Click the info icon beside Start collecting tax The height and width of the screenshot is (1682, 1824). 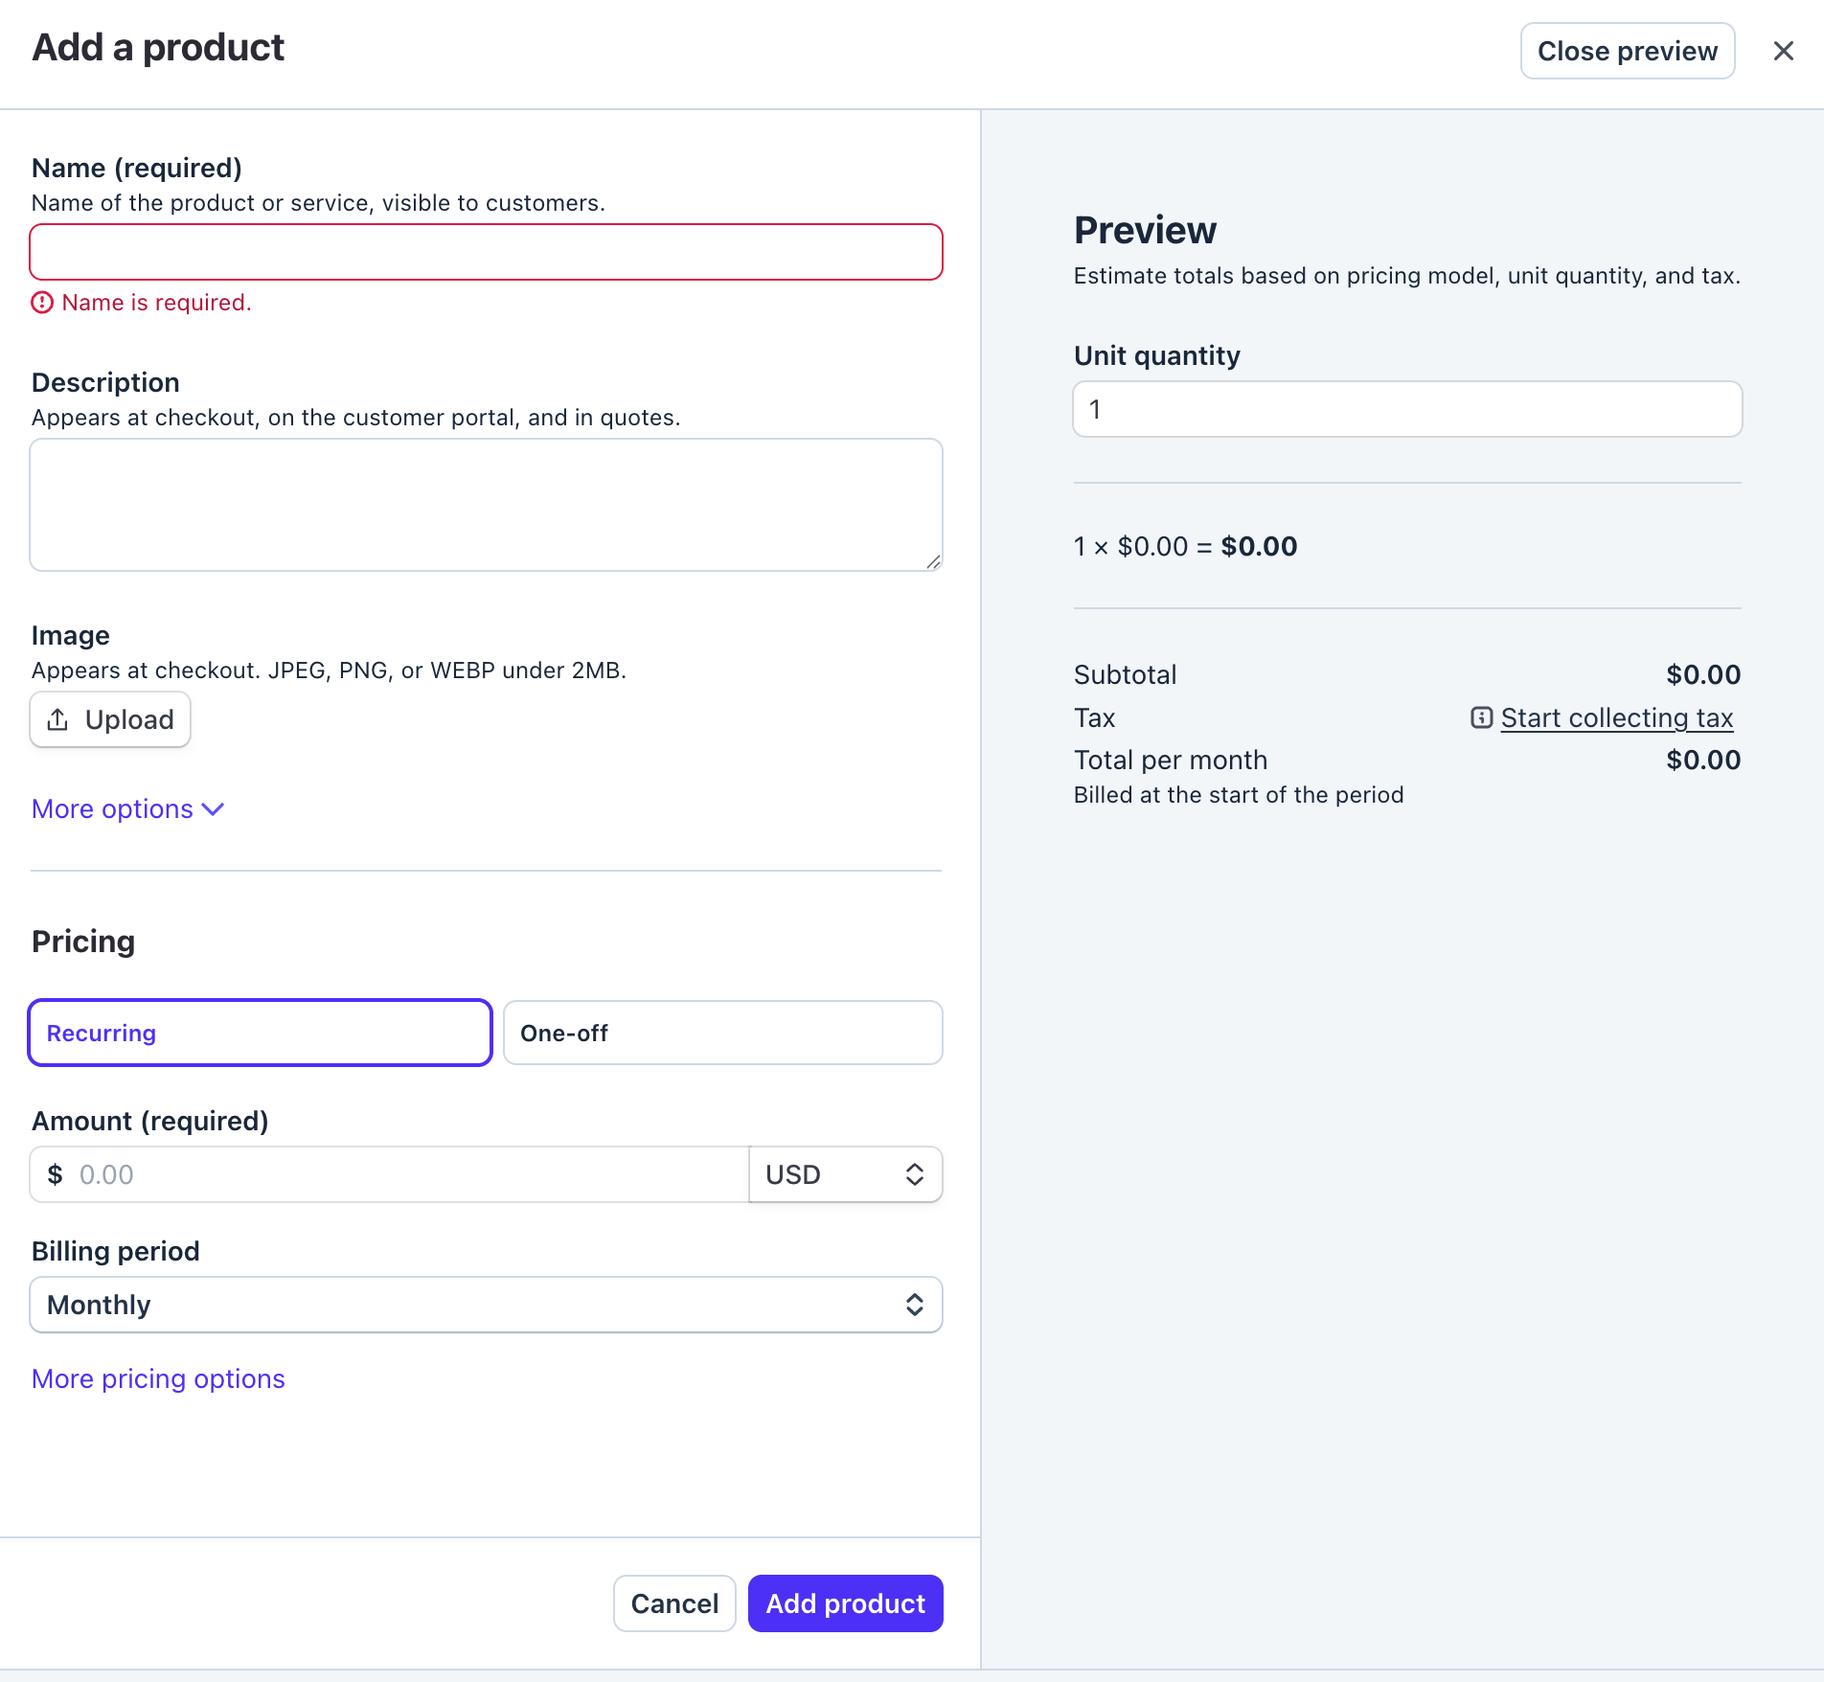1481,716
